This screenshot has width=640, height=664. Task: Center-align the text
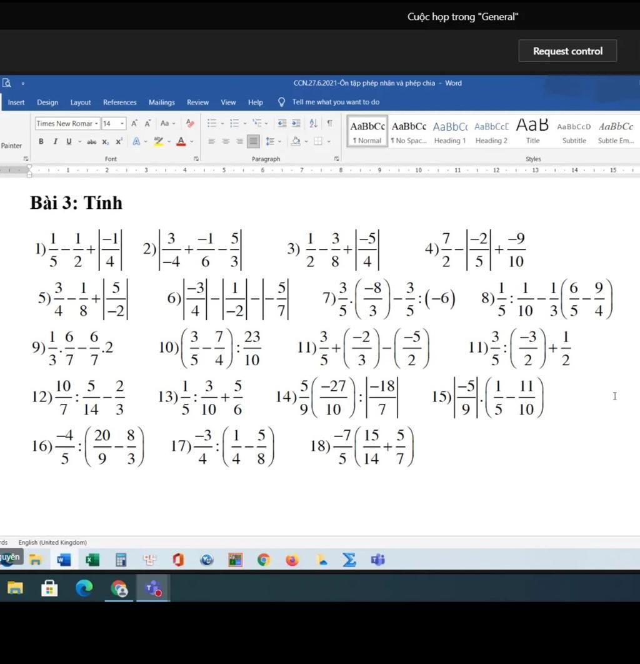click(x=226, y=141)
